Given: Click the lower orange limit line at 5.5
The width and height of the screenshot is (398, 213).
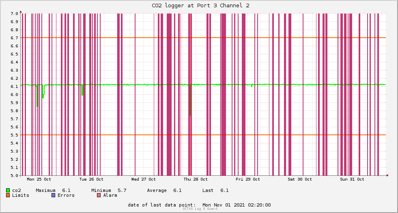Looking at the screenshot, I should pyautogui.click(x=203, y=135).
